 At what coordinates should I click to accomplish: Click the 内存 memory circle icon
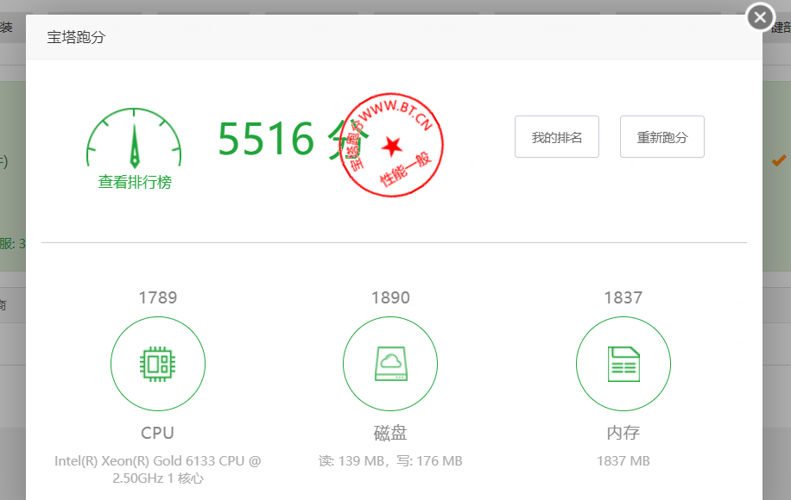click(623, 364)
